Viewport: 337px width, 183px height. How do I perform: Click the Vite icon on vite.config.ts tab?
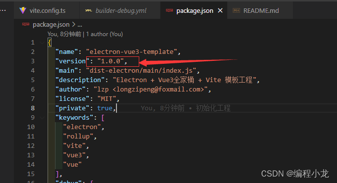[x=23, y=10]
